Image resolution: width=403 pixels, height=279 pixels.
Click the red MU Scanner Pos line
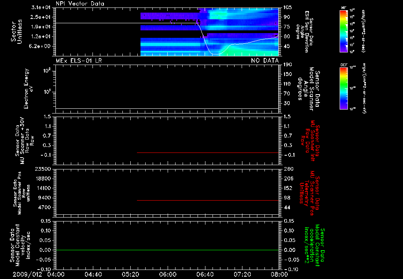[208, 200]
